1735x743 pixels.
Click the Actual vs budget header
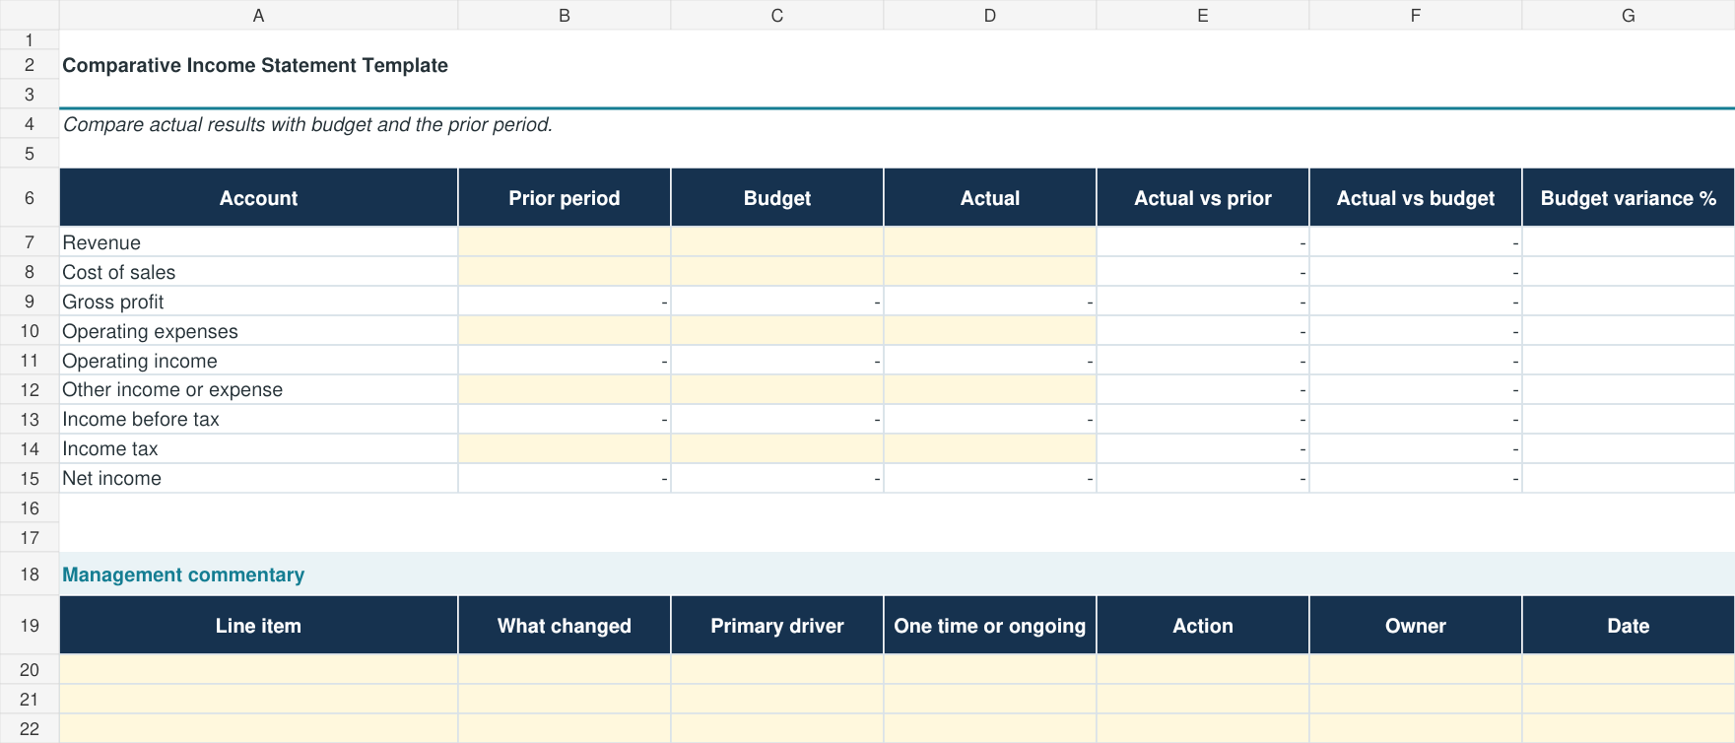1416,198
